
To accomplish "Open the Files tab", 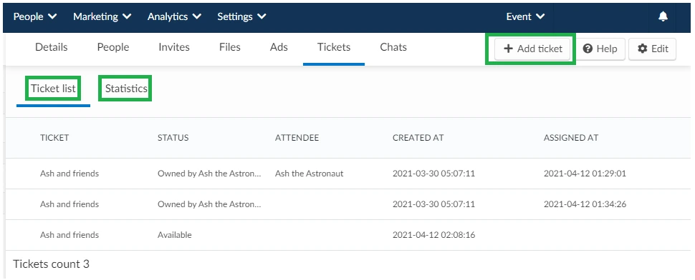I will click(x=229, y=47).
